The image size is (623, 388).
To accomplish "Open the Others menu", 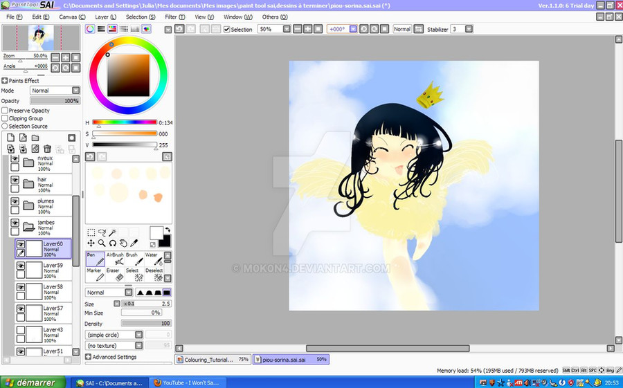I will click(275, 17).
